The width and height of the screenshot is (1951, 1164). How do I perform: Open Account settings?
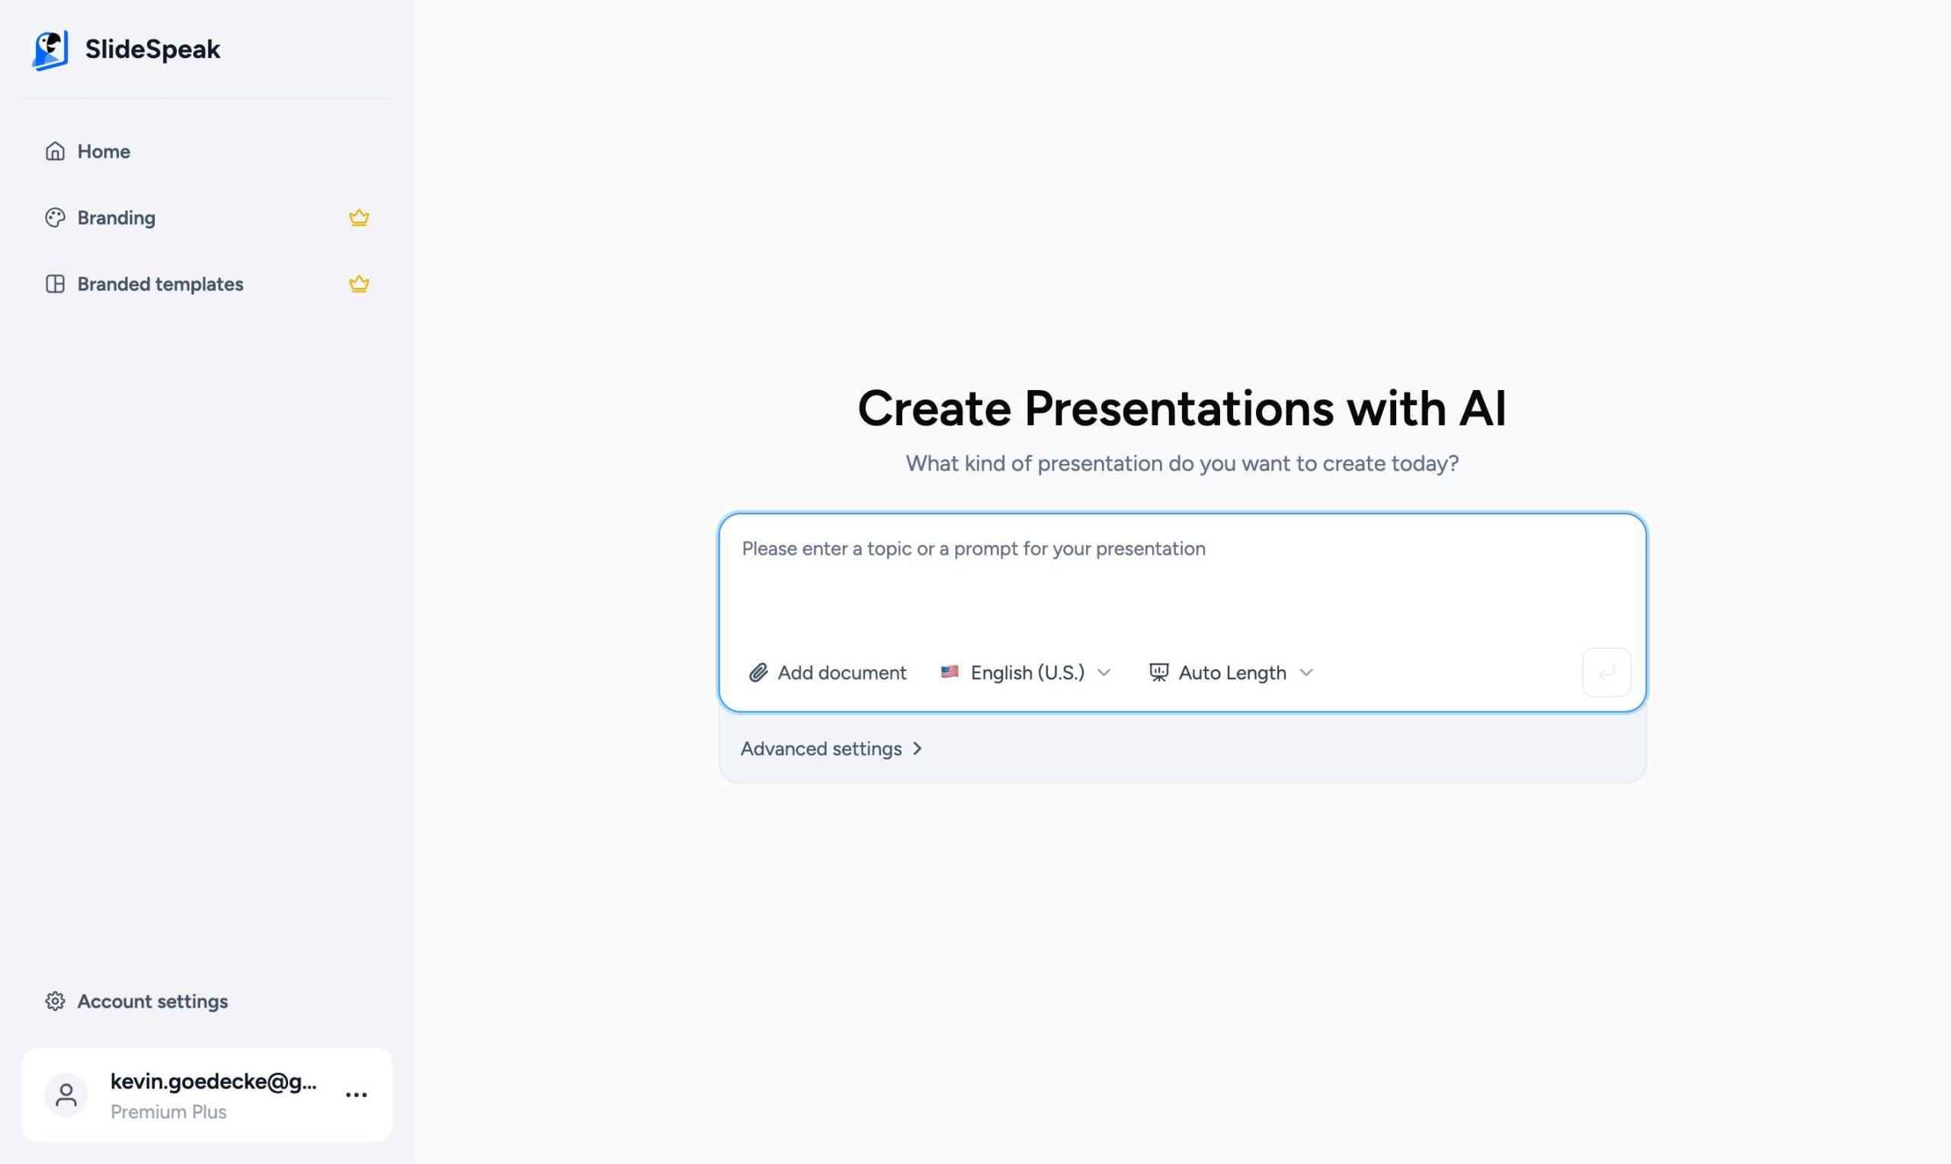pyautogui.click(x=152, y=1001)
